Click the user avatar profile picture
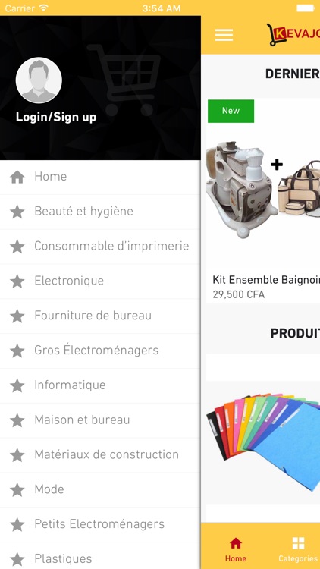Image resolution: width=320 pixels, height=569 pixels. point(39,80)
